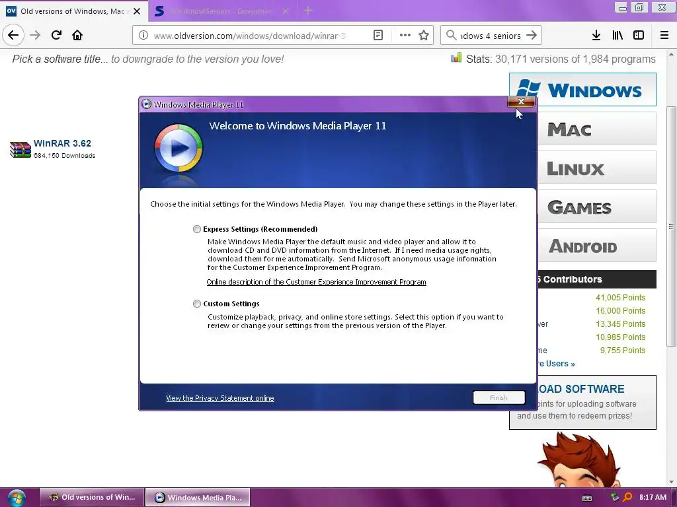The width and height of the screenshot is (677, 507).
Task: Click the WinRAR books icon
Action: pos(20,150)
